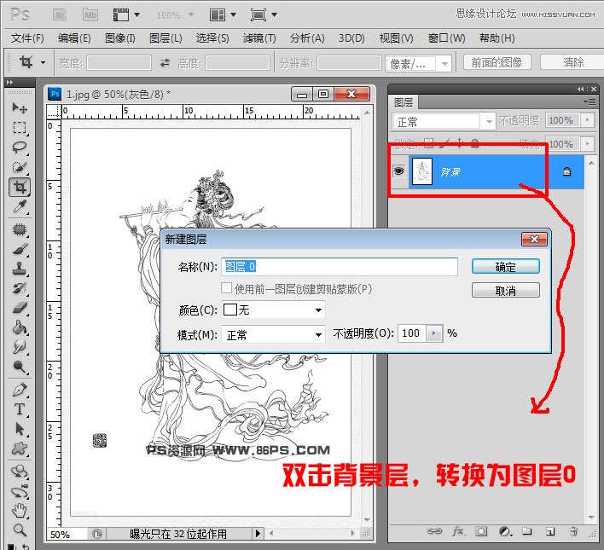The height and width of the screenshot is (550, 604).
Task: Click 前面的图像 button
Action: (497, 62)
